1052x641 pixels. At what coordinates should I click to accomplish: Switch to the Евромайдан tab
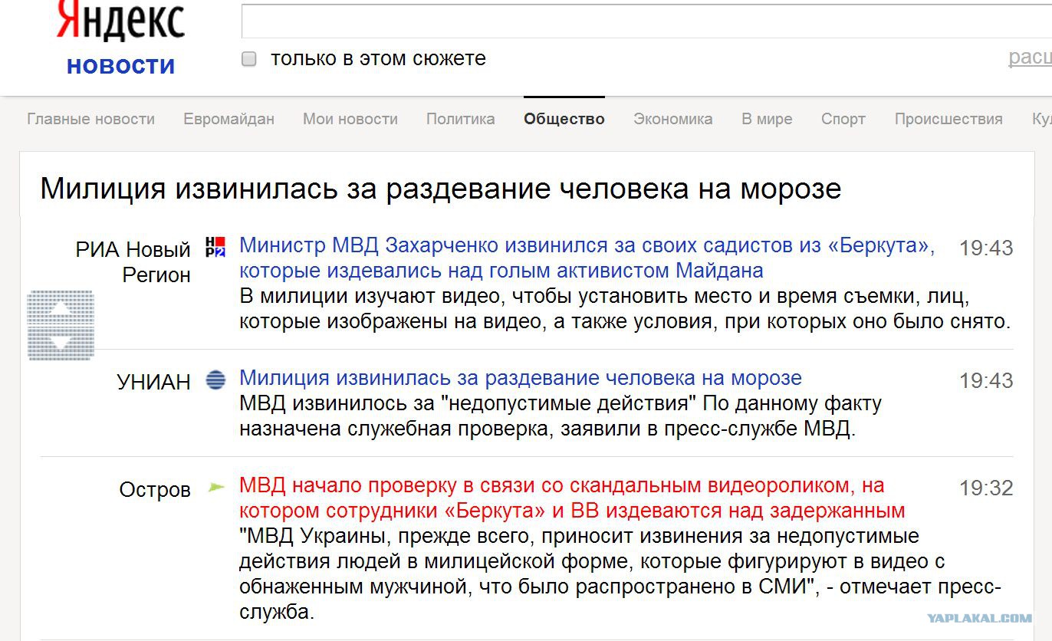tap(228, 119)
